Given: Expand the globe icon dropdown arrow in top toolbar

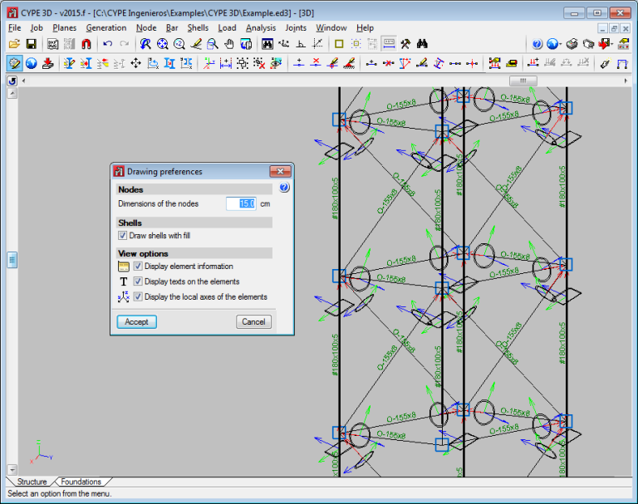Looking at the screenshot, I should [x=561, y=44].
